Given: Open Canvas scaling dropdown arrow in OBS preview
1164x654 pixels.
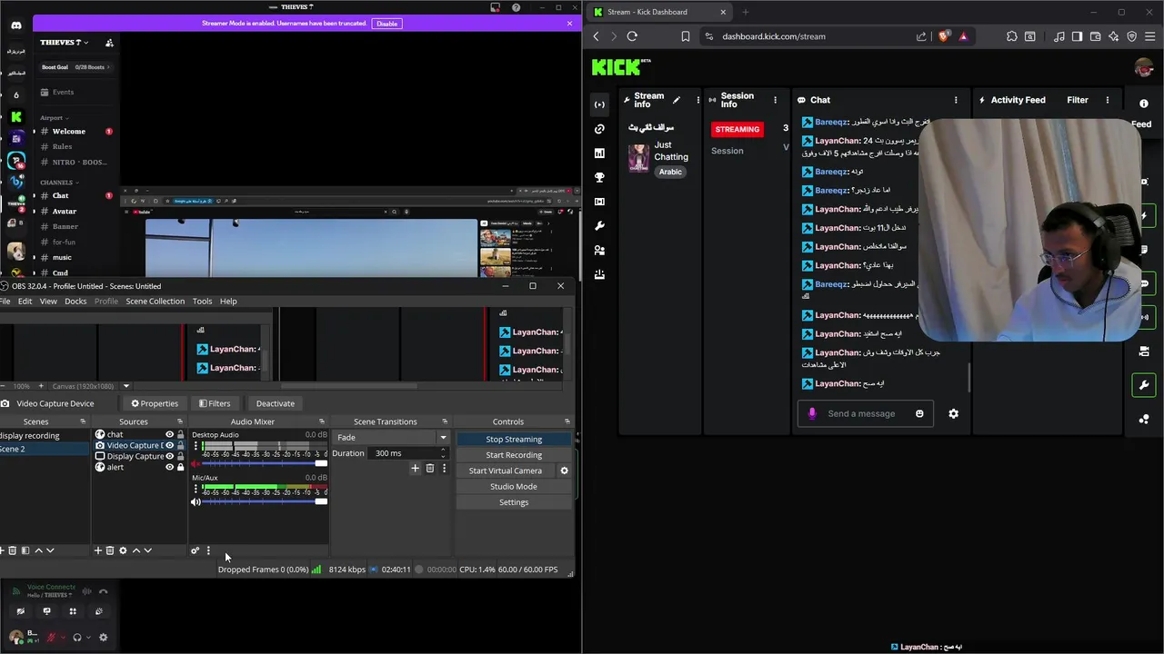Looking at the screenshot, I should [126, 386].
